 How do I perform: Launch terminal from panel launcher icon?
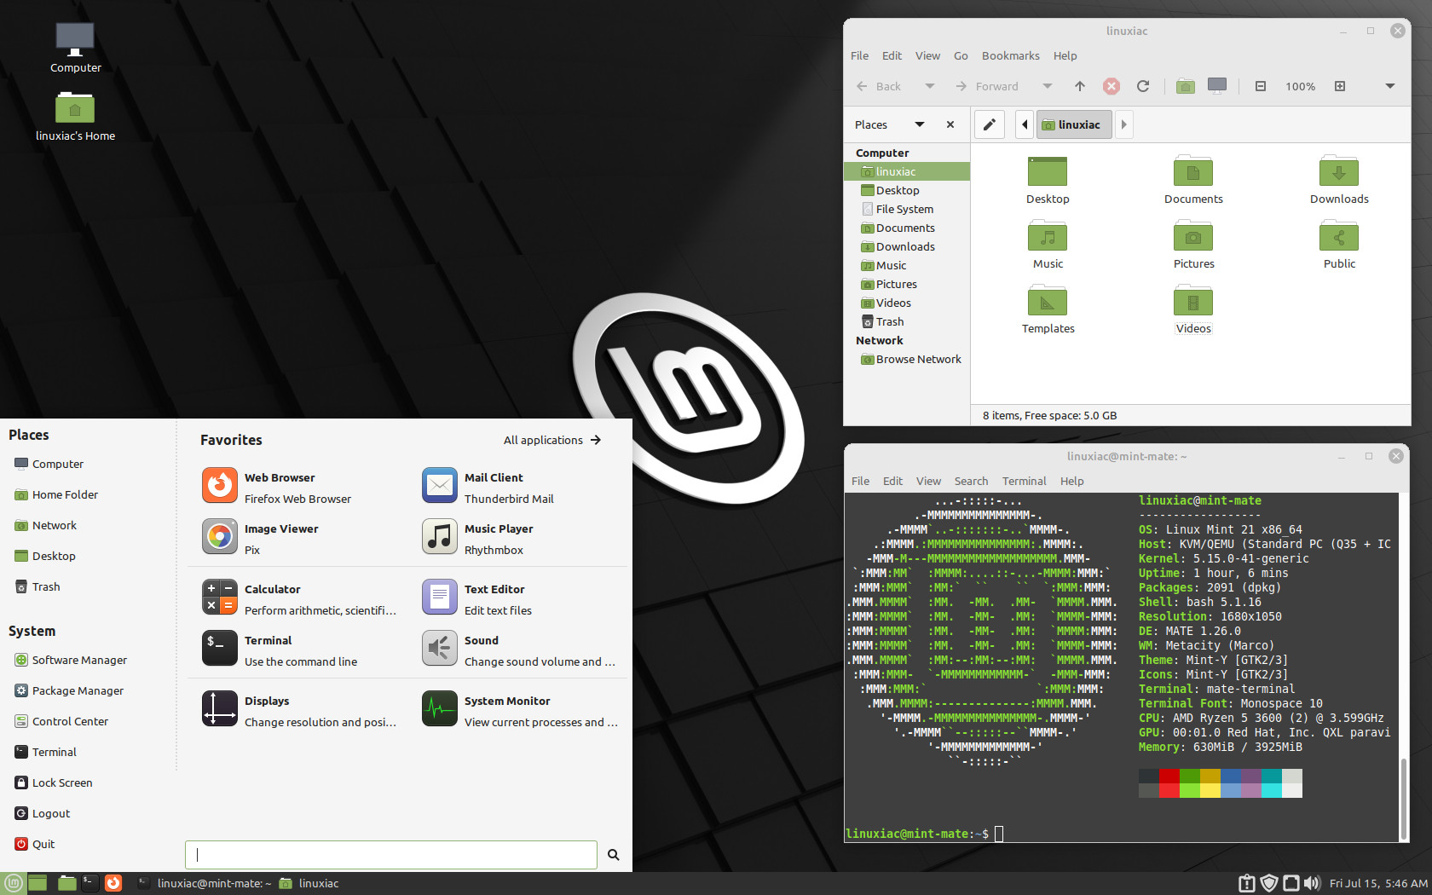89,883
